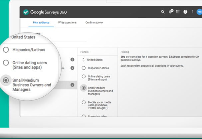Switch to the Confirm survey tab
Image resolution: width=202 pixels, height=139 pixels.
click(94, 23)
